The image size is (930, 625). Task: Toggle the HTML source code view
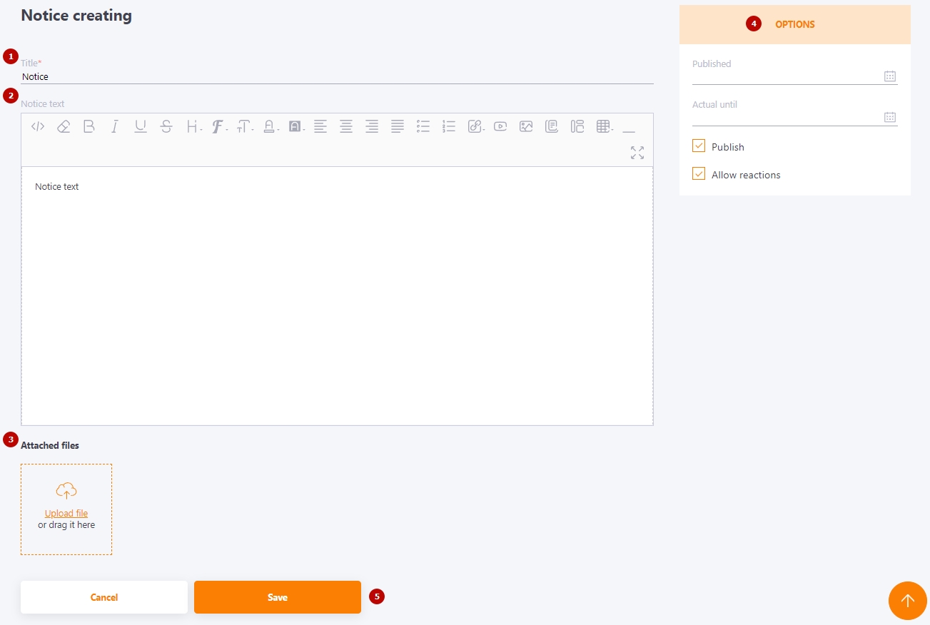tap(38, 126)
